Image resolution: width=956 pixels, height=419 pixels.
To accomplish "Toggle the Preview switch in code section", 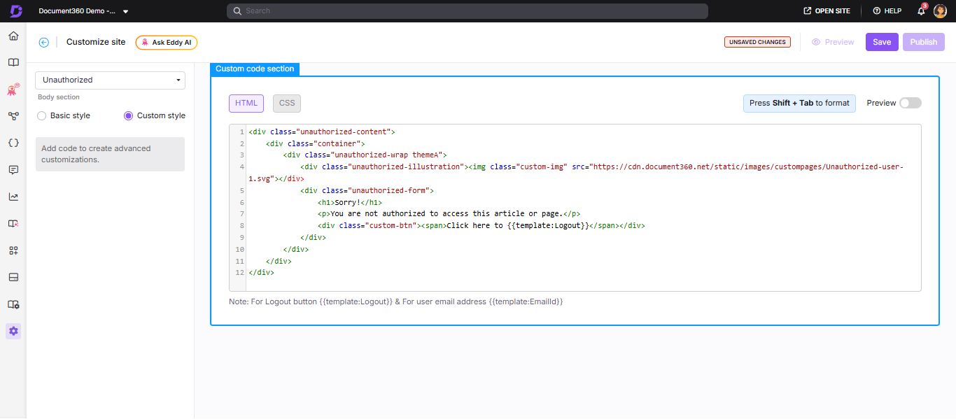I will click(x=911, y=103).
